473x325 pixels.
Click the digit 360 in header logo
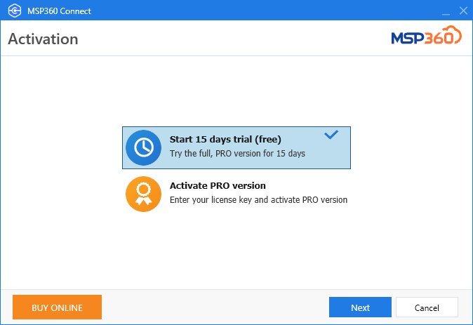tap(439, 39)
